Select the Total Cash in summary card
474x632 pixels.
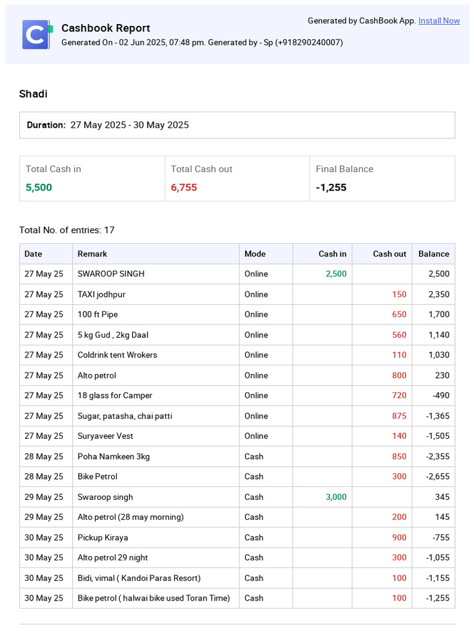pos(92,178)
